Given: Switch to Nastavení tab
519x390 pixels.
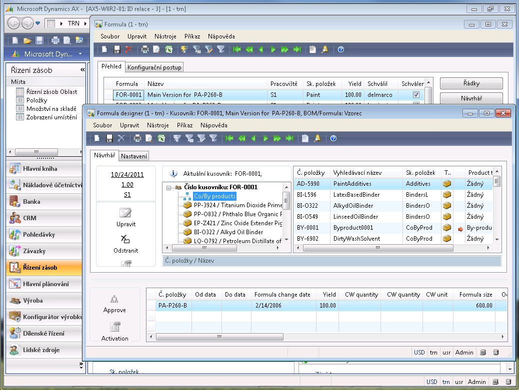Looking at the screenshot, I should pyautogui.click(x=133, y=156).
